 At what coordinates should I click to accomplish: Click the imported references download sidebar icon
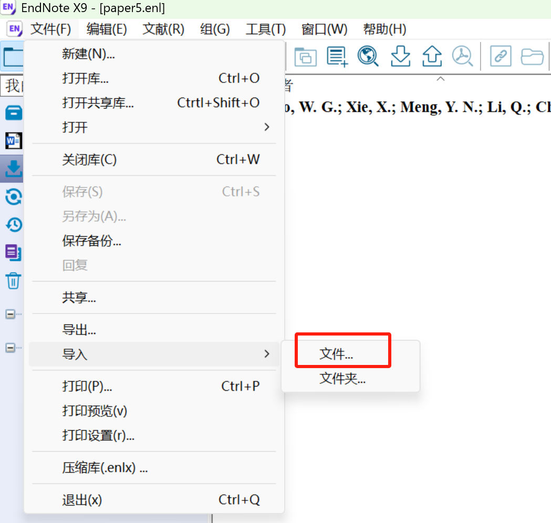pos(13,169)
